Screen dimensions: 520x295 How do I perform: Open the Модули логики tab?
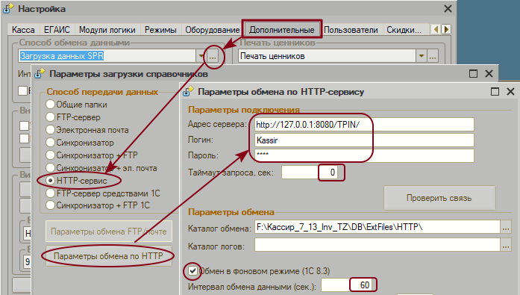[x=107, y=30]
